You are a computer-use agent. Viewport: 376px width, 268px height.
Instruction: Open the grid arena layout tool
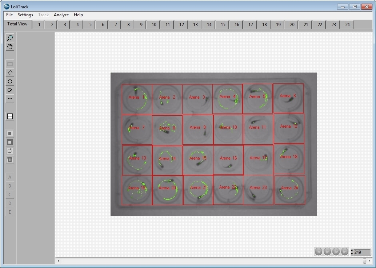coord(10,116)
